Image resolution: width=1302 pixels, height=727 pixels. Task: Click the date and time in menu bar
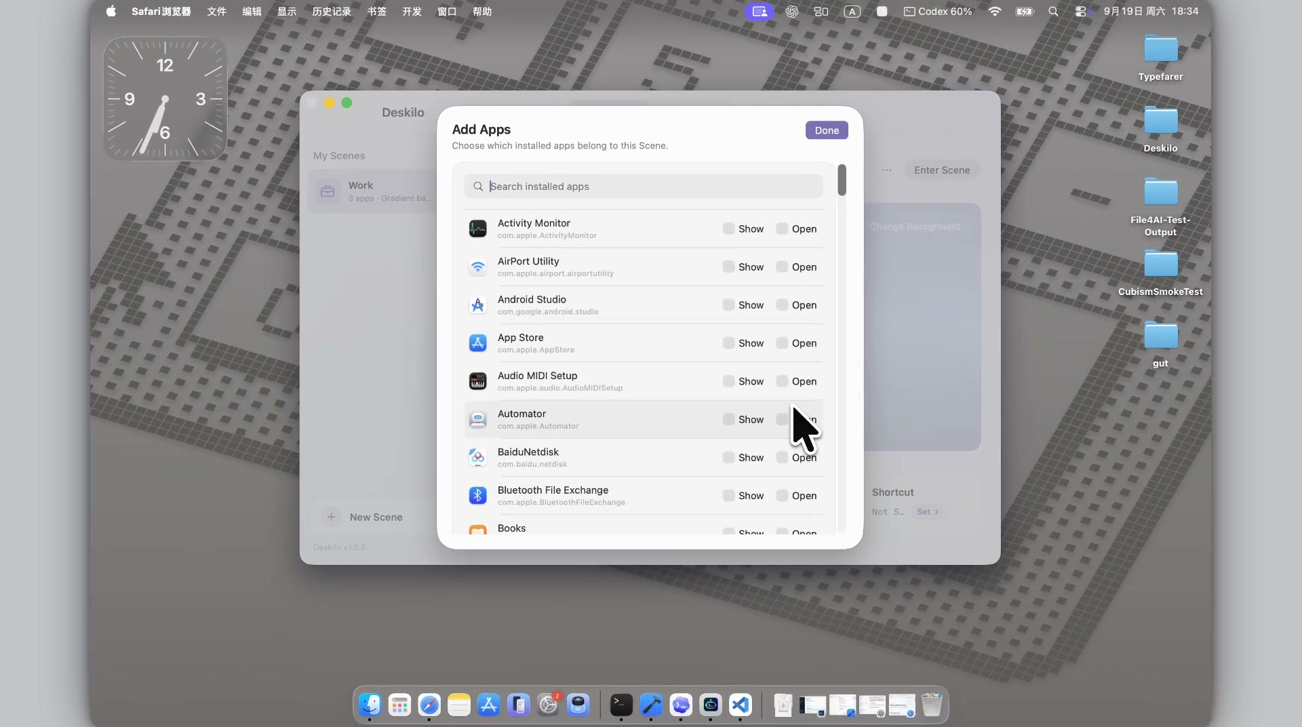coord(1151,12)
